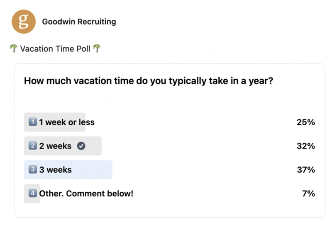Screen dimensions: 332x227
Task: Click the poll question about vacation time
Action: [149, 81]
